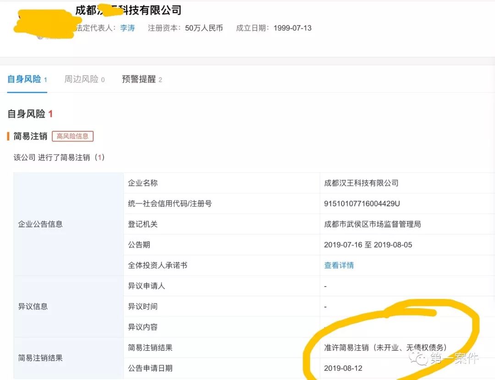Select the 自身风险 tab
The height and width of the screenshot is (380, 495).
24,79
